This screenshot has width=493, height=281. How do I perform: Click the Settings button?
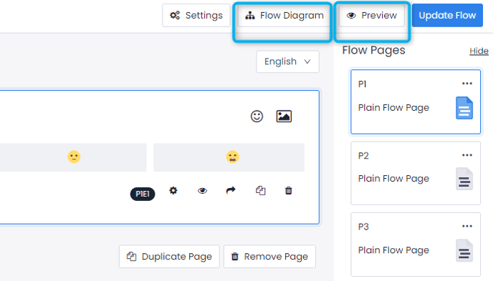click(x=196, y=15)
